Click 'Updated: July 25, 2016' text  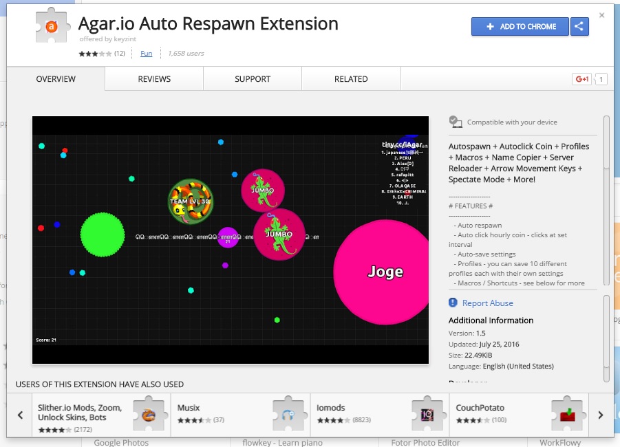(484, 345)
